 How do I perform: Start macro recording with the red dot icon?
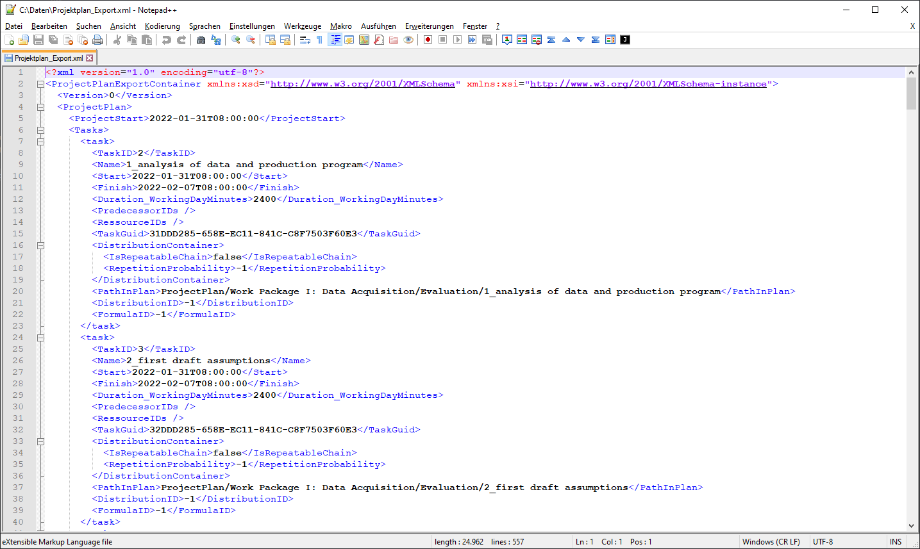coord(428,39)
